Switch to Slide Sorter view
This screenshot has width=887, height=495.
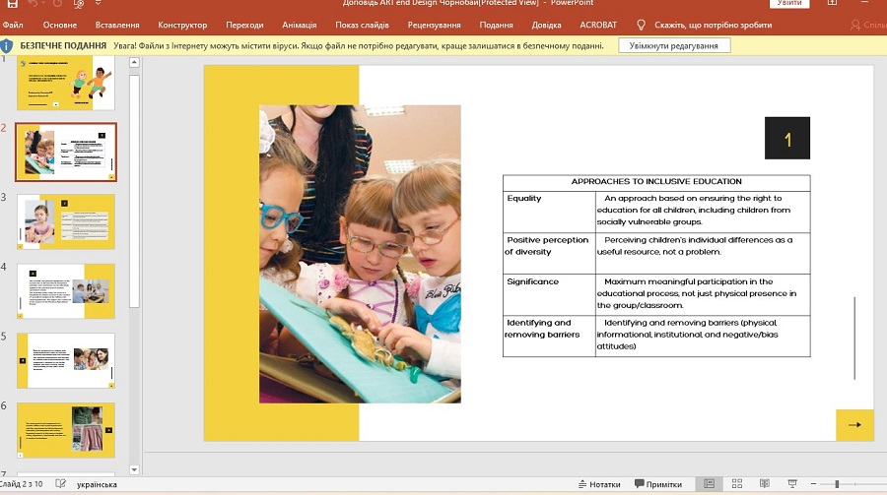point(736,484)
